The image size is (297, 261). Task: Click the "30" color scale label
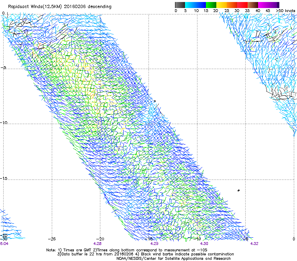[237, 10]
